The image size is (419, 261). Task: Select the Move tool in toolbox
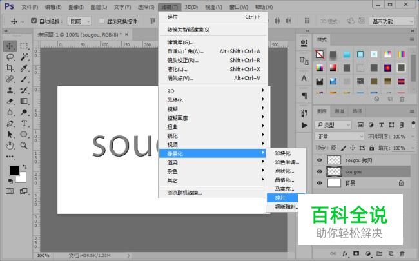pos(10,46)
